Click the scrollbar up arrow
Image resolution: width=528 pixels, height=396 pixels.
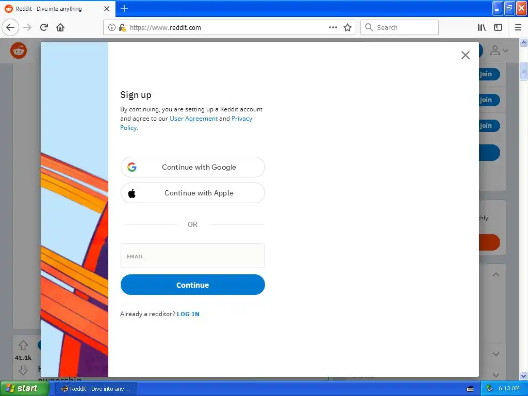pos(524,42)
